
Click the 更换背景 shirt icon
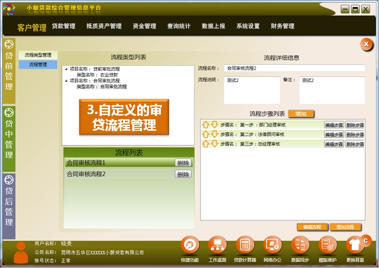pos(355,246)
